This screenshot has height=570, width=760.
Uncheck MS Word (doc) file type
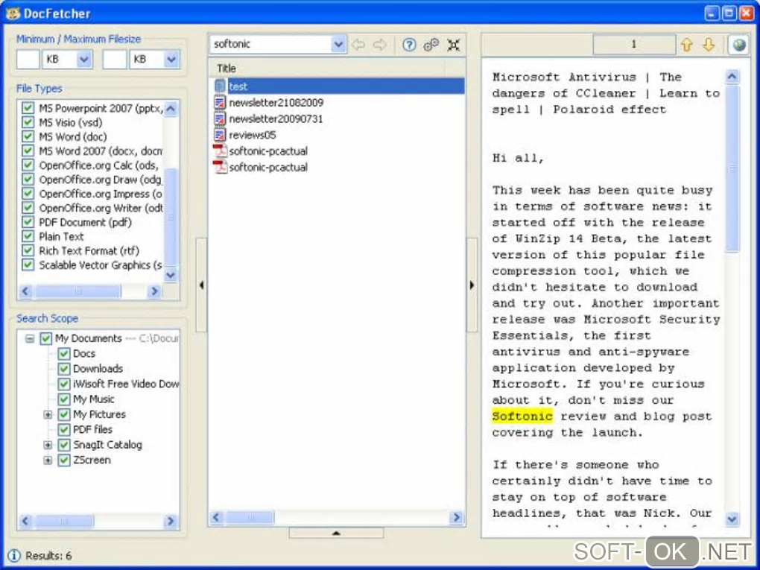[x=28, y=136]
